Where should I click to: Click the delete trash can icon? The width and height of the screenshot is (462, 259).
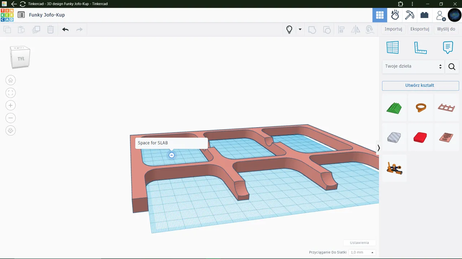(51, 29)
